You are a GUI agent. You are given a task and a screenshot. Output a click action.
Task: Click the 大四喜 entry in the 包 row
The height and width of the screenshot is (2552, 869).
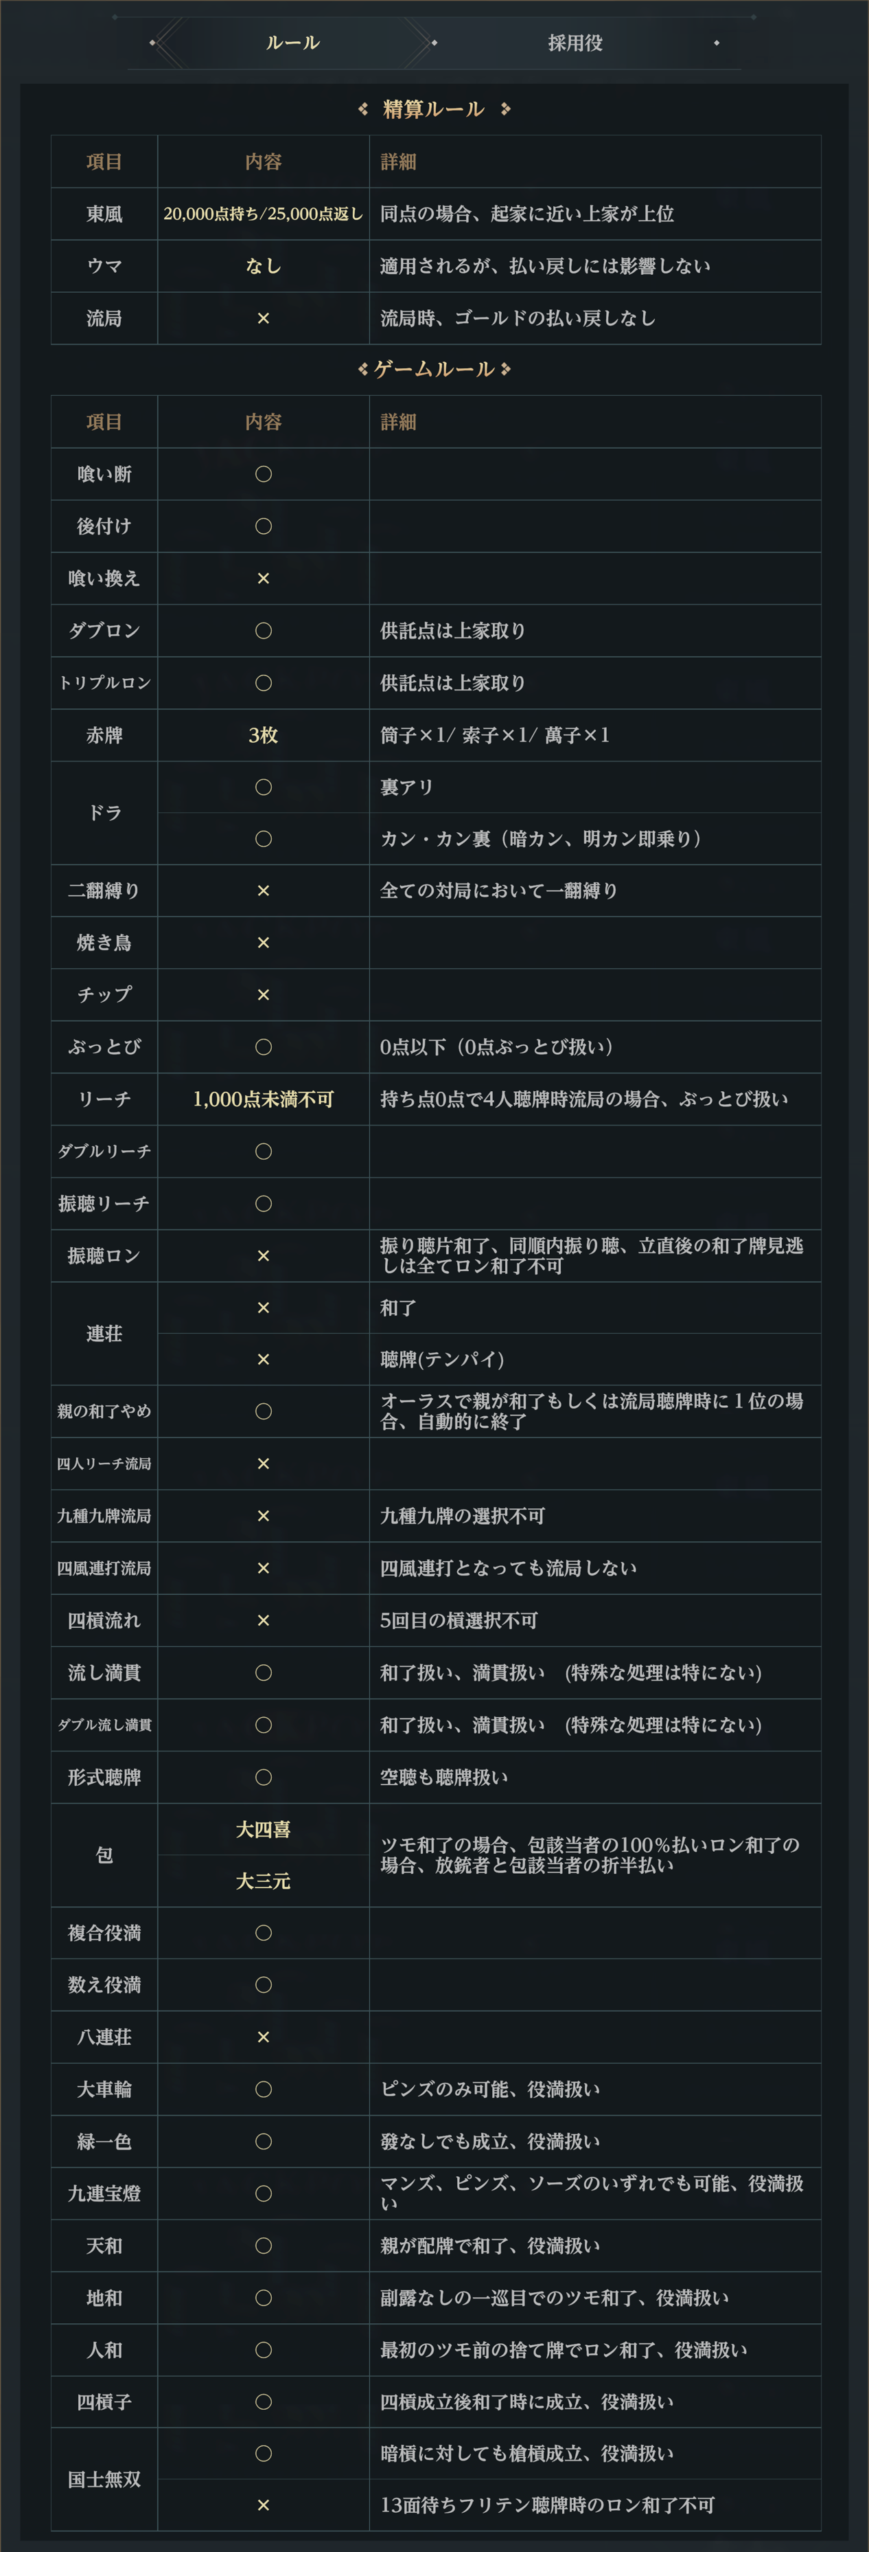coord(264,1829)
